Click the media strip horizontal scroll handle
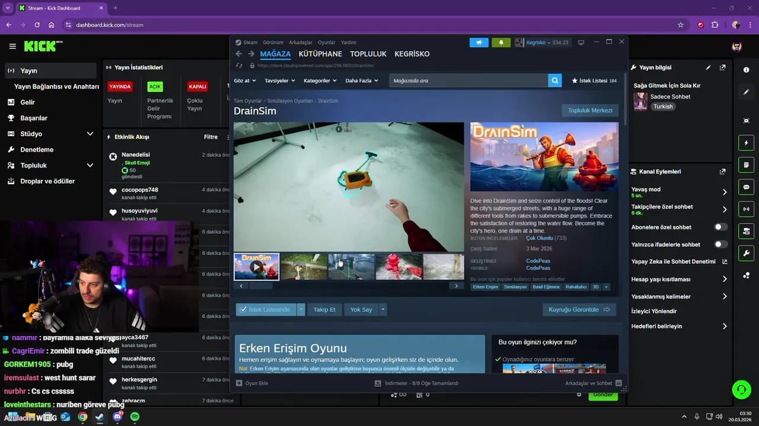 coord(261,286)
